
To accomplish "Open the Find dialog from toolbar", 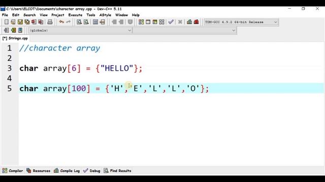I will (79, 22).
